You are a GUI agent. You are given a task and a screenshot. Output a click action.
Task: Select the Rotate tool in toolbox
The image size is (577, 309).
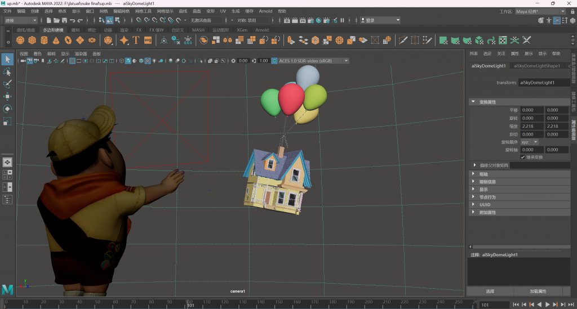[7, 109]
